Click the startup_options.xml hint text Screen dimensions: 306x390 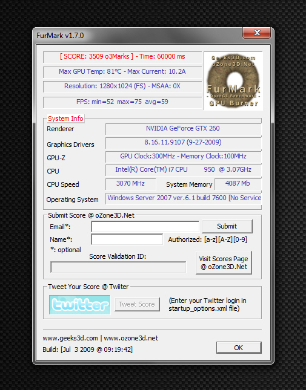(207, 305)
